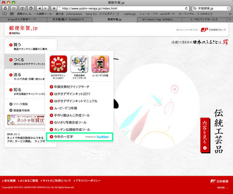
Task: Show browsing history clock icon
Action: pos(31,8)
